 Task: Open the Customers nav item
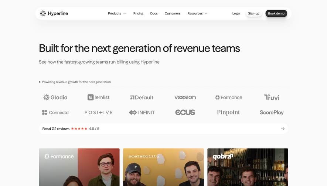tap(173, 13)
